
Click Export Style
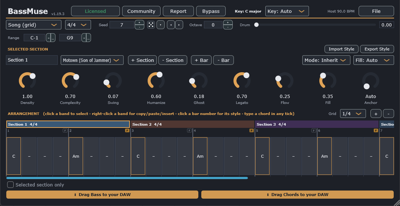pyautogui.click(x=377, y=49)
